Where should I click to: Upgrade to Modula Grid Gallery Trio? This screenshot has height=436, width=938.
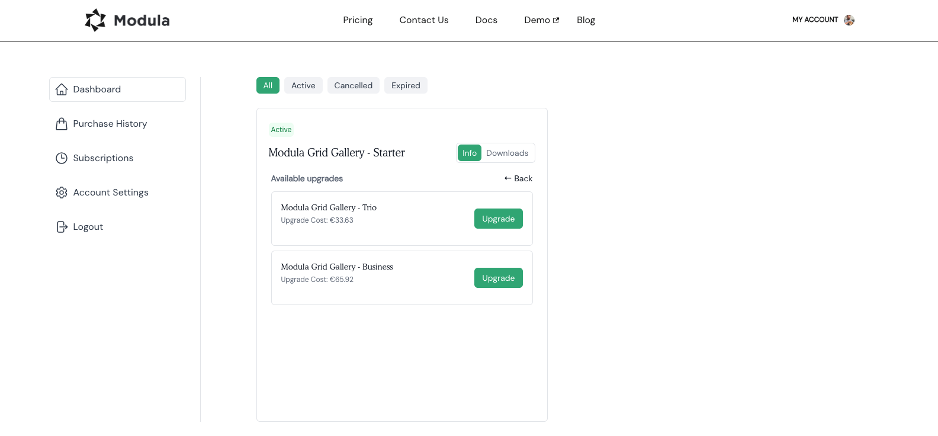click(x=498, y=219)
